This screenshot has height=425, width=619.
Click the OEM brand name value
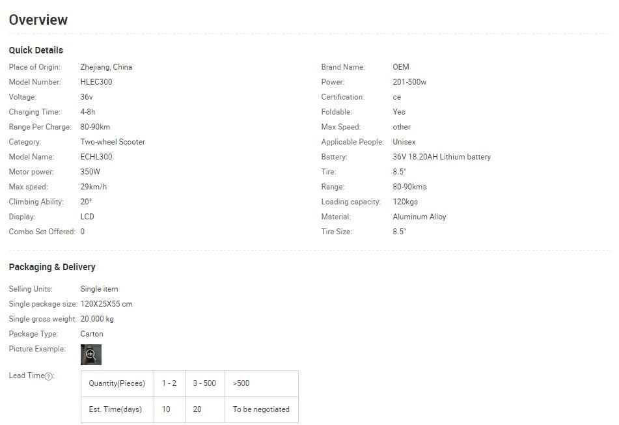click(401, 67)
